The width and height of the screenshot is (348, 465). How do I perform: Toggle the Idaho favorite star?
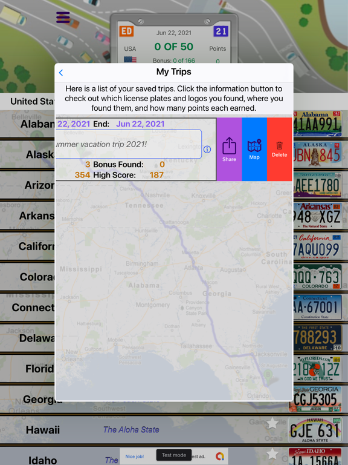pos(272,454)
